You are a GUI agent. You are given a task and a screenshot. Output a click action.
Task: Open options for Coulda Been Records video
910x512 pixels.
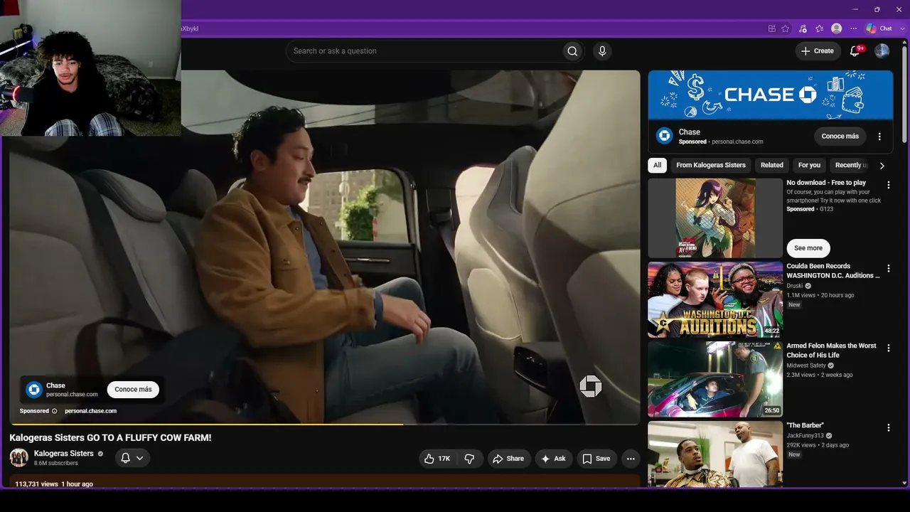(x=888, y=268)
